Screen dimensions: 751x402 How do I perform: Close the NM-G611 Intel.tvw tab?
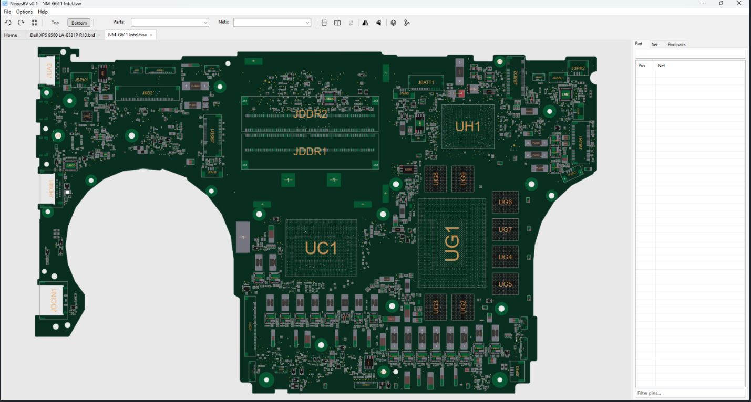[151, 35]
